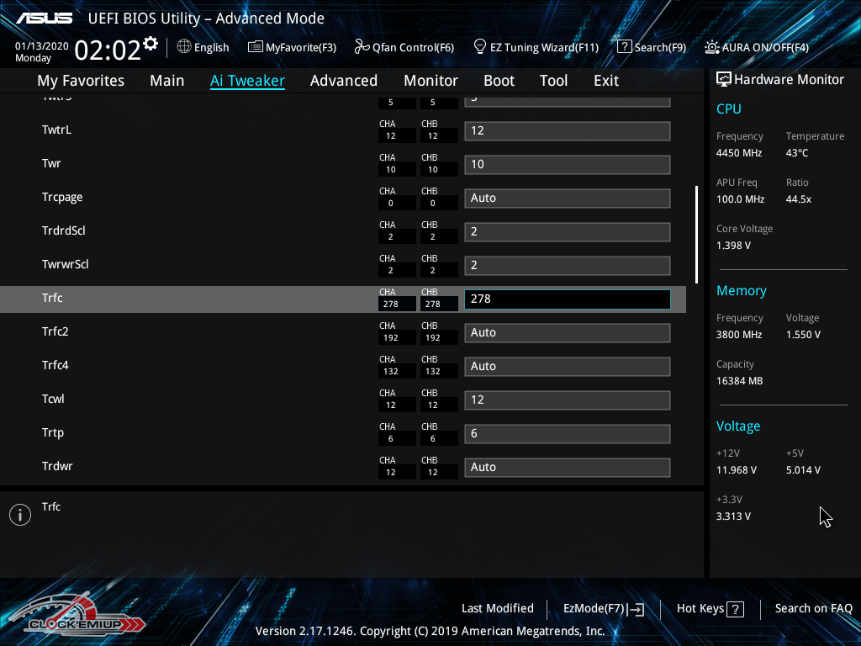Click the Trfc input field showing 278
The image size is (861, 646).
click(x=567, y=299)
